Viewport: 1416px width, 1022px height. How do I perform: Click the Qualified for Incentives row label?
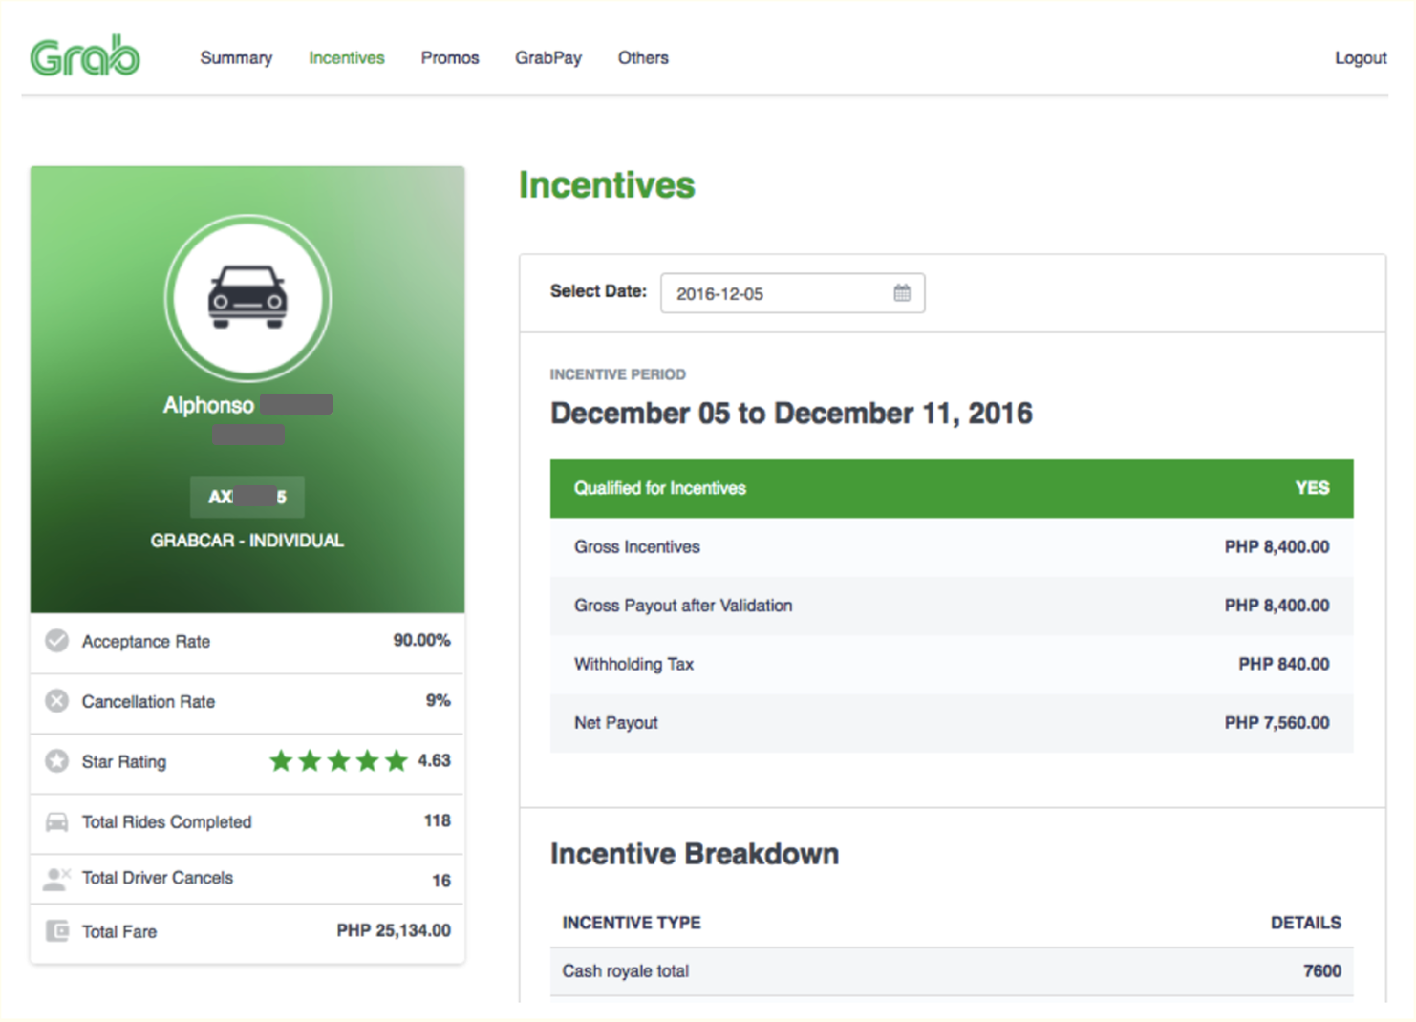click(660, 488)
